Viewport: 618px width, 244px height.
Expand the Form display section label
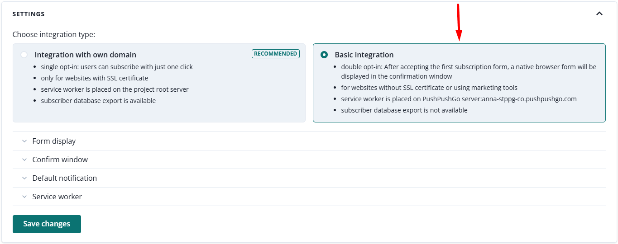[x=54, y=141]
